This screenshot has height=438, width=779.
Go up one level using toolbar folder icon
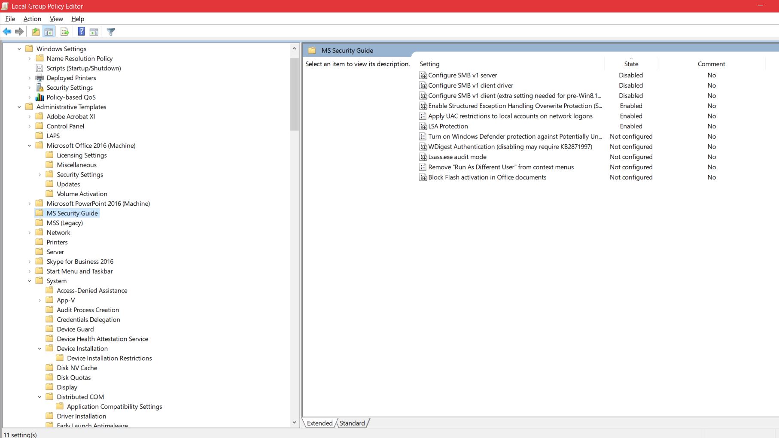tap(36, 31)
